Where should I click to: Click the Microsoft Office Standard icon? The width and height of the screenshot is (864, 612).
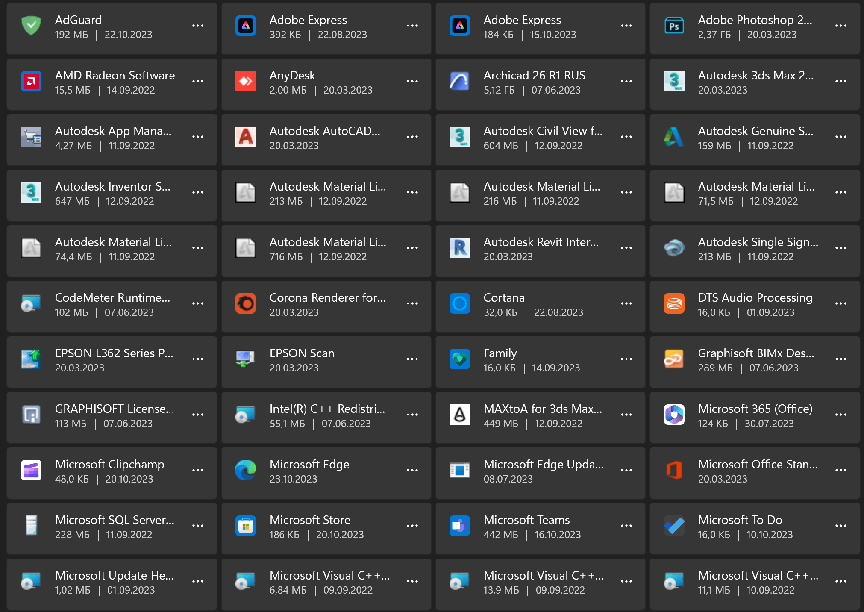(674, 471)
